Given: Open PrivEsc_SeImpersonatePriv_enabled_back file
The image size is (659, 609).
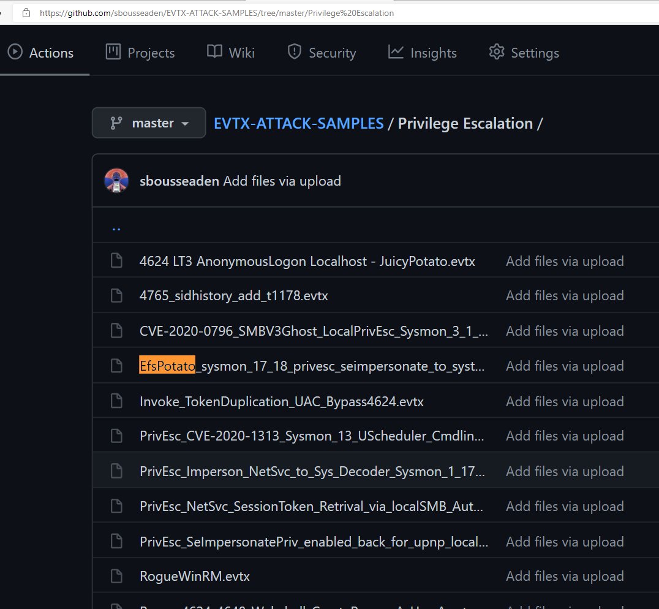Looking at the screenshot, I should pos(314,542).
